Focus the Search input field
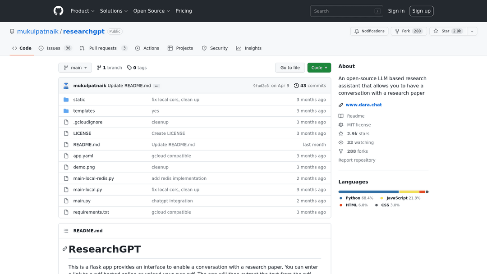Screen dimensions: 487x274 click(x=346, y=11)
